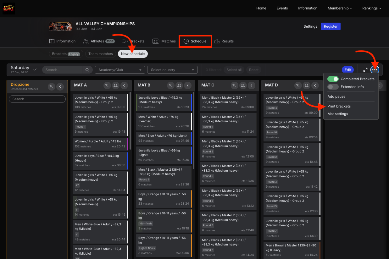Image resolution: width=389 pixels, height=259 pixels.
Task: Select Men / Brown / Master 1 card
Action: pos(292,250)
